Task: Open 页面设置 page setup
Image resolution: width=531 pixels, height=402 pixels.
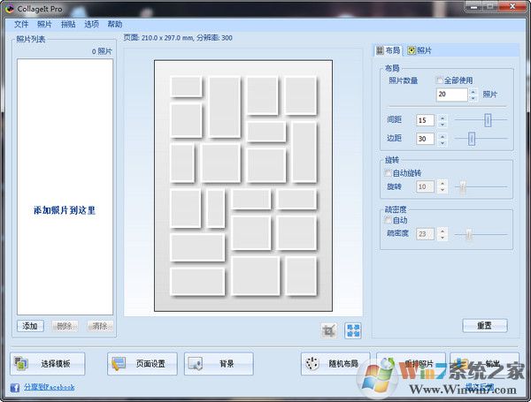Action: (142, 364)
